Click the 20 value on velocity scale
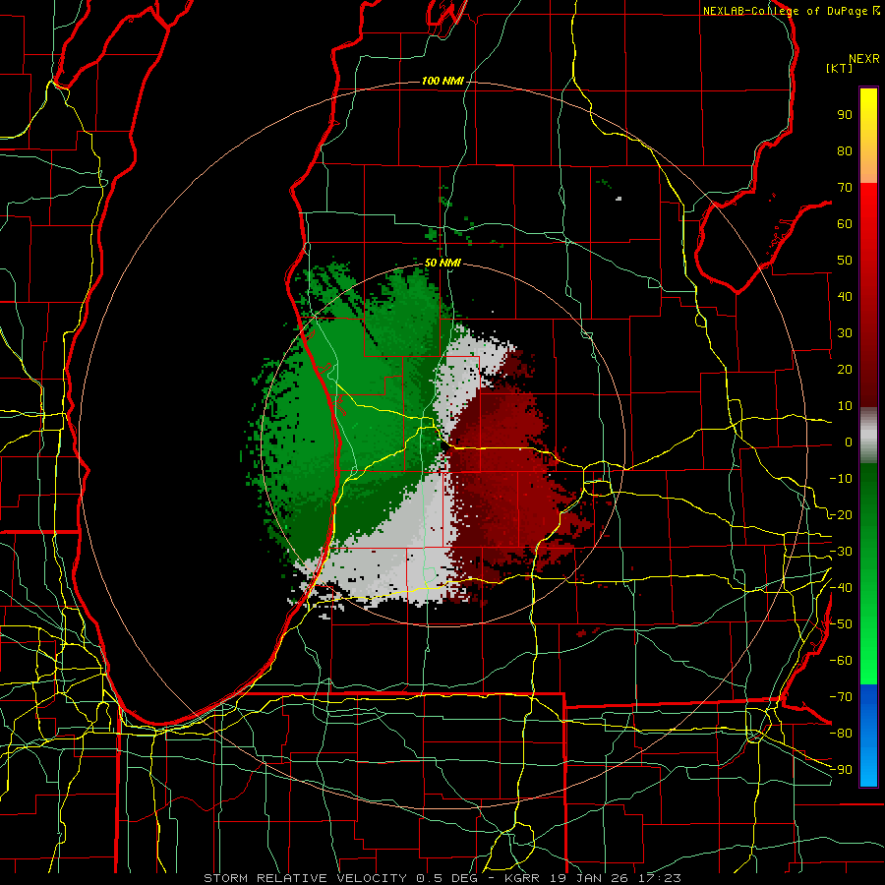Image resolution: width=885 pixels, height=885 pixels. (x=845, y=369)
